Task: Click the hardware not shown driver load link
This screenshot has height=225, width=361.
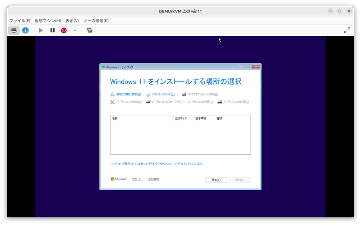Action: pos(157,164)
